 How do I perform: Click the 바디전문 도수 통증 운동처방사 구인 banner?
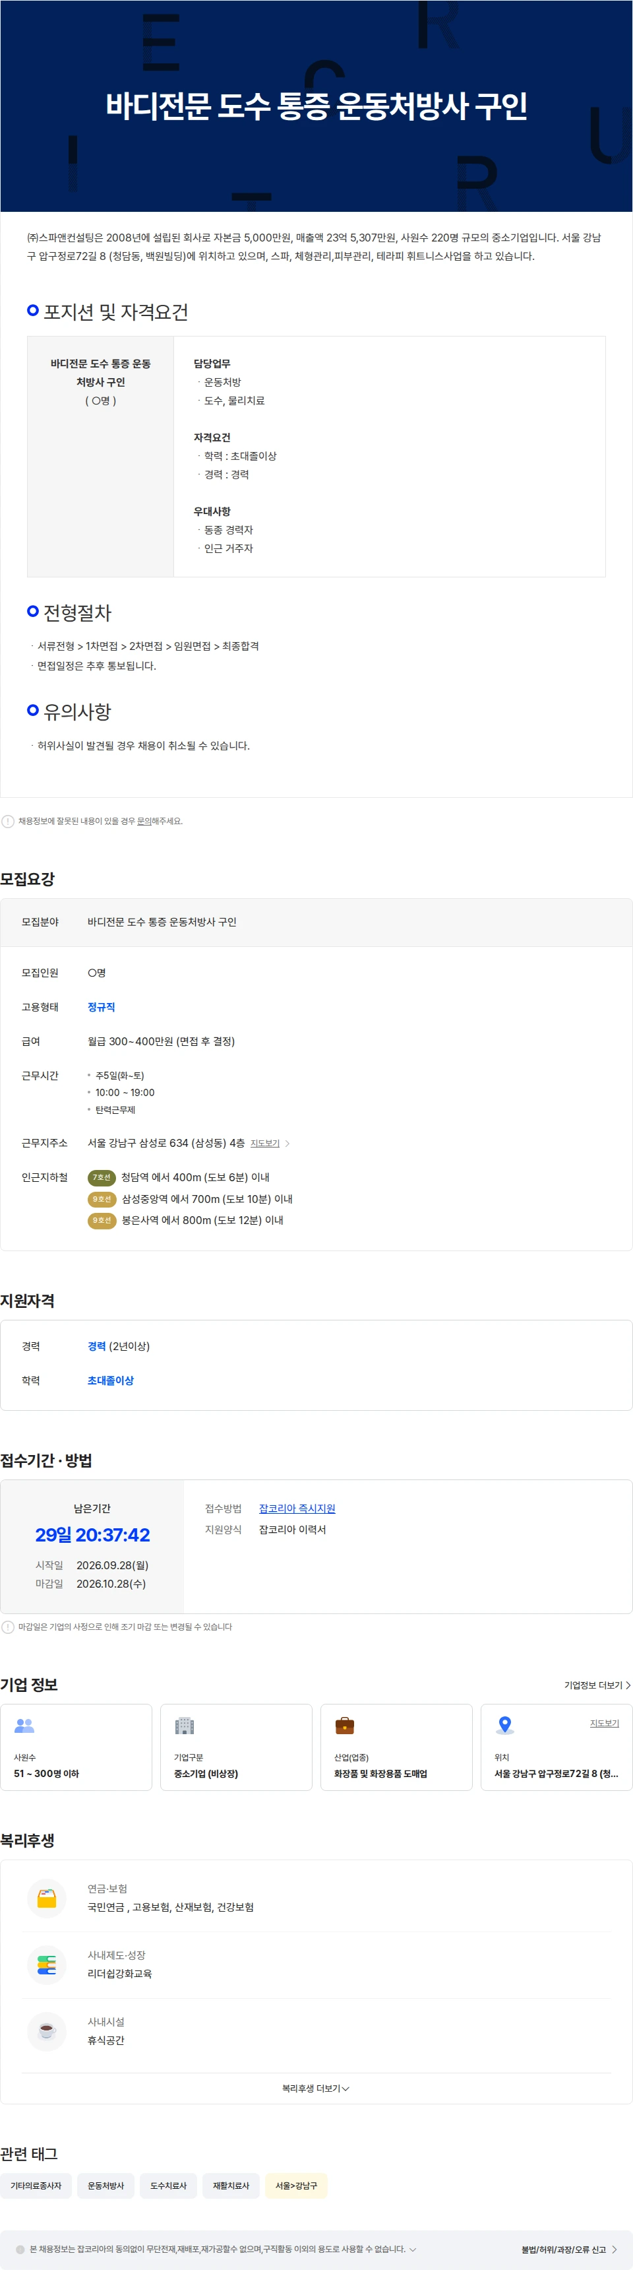click(316, 106)
